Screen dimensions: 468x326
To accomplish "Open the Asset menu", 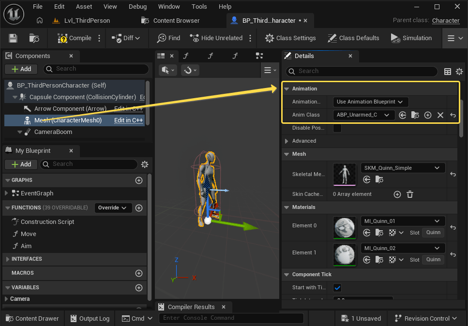I will click(x=84, y=7).
